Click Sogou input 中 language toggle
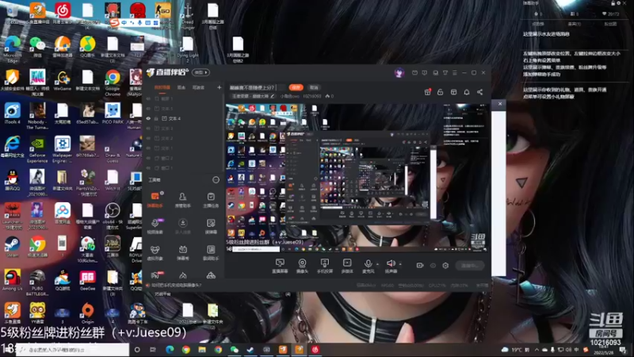 point(124,23)
